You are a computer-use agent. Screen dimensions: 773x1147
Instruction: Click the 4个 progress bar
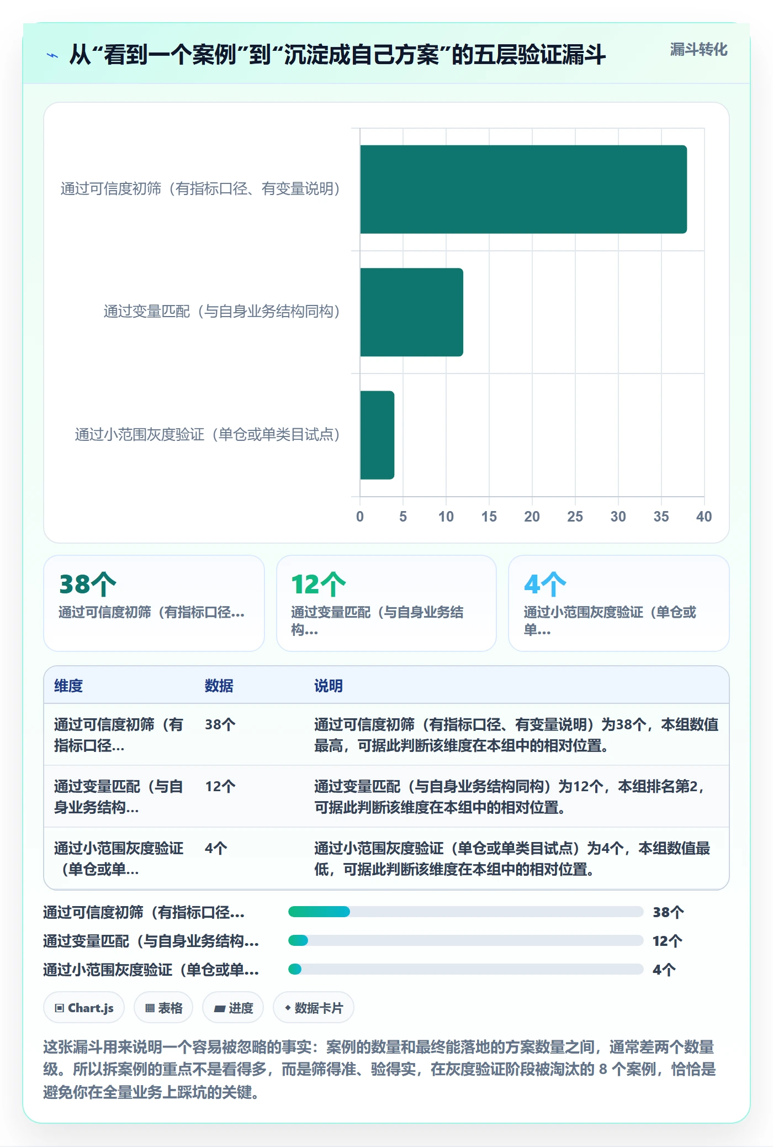tap(466, 969)
